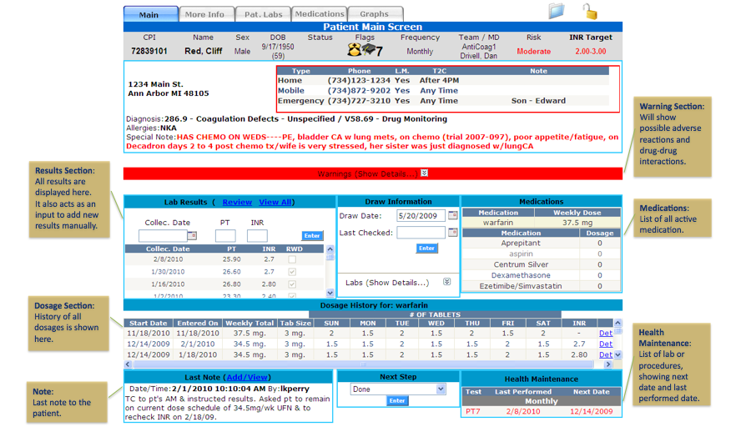The height and width of the screenshot is (432, 751).
Task: Click the Emergency phone number (734)727-3210
Action: click(359, 101)
